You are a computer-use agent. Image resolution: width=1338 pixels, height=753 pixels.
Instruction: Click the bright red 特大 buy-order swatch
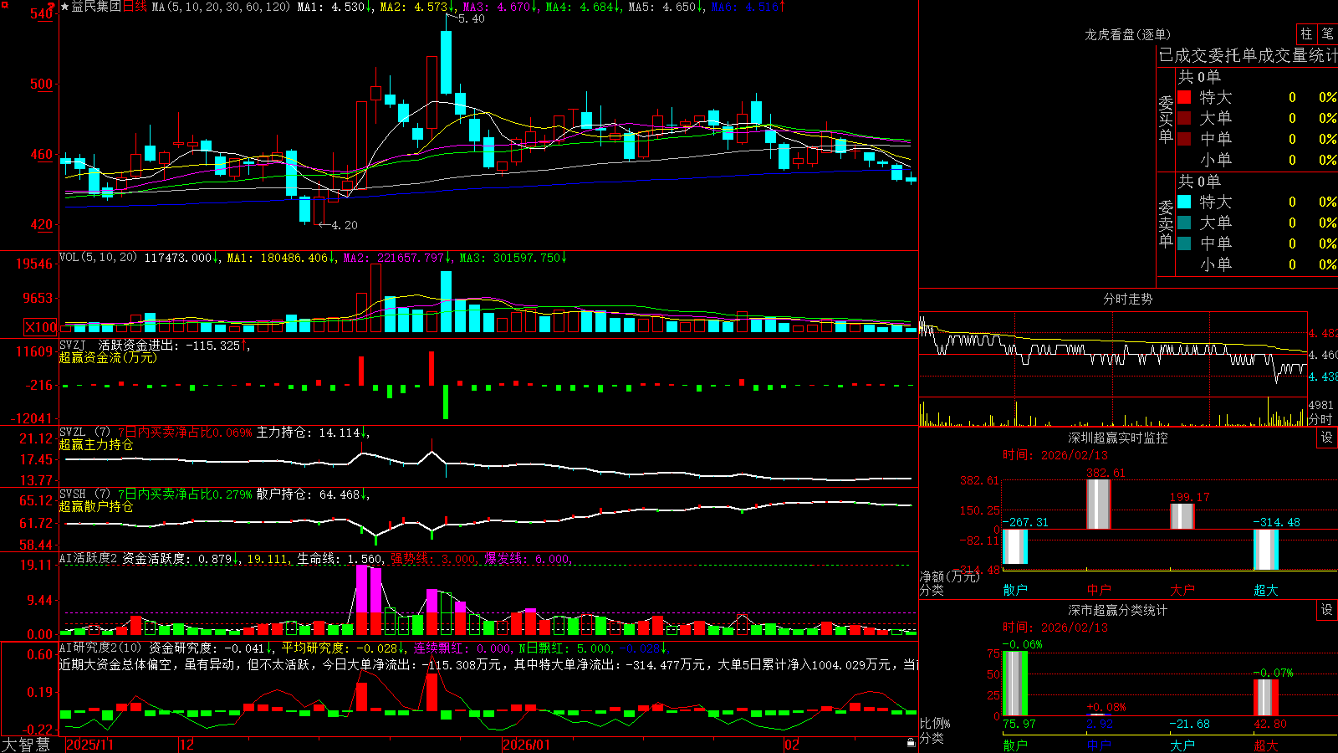click(x=1184, y=97)
